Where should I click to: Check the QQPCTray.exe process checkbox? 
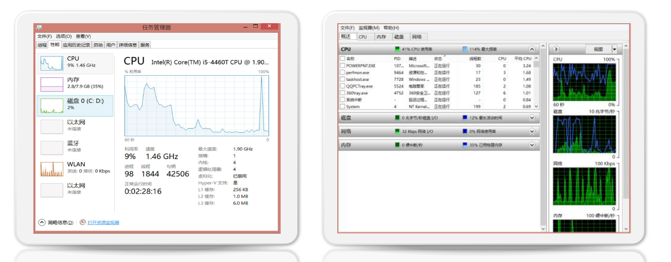point(342,86)
